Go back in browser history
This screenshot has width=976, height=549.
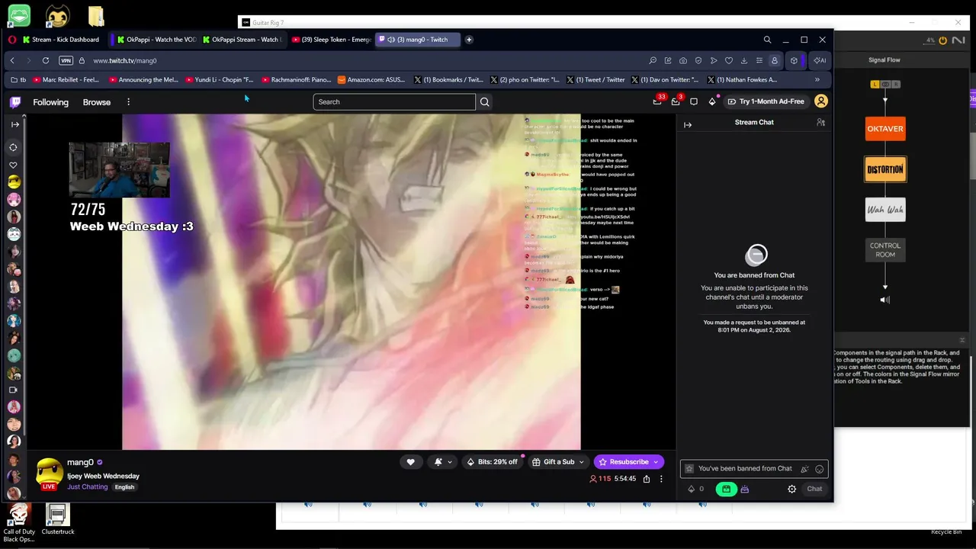click(x=12, y=60)
